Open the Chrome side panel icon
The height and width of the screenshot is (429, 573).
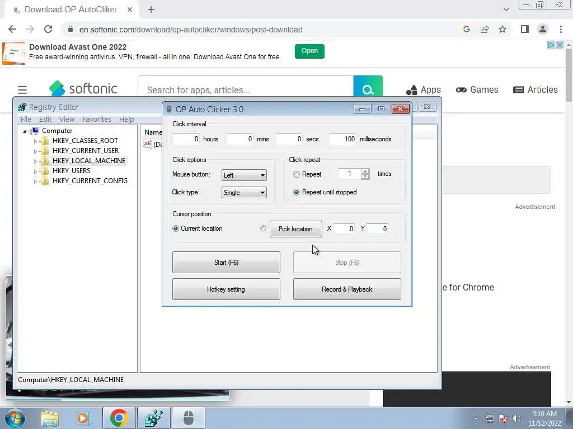tap(525, 29)
